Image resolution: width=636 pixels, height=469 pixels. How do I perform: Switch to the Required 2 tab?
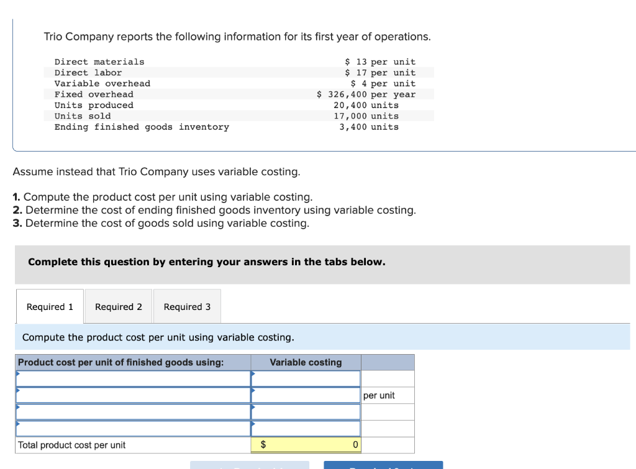click(117, 306)
